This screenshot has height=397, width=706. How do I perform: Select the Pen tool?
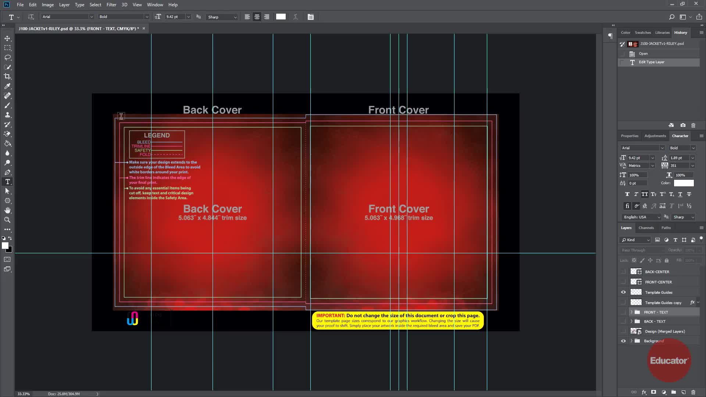pos(7,172)
